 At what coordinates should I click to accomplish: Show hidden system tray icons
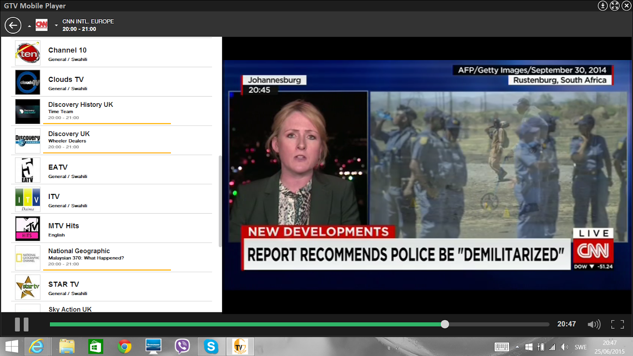[x=517, y=347]
